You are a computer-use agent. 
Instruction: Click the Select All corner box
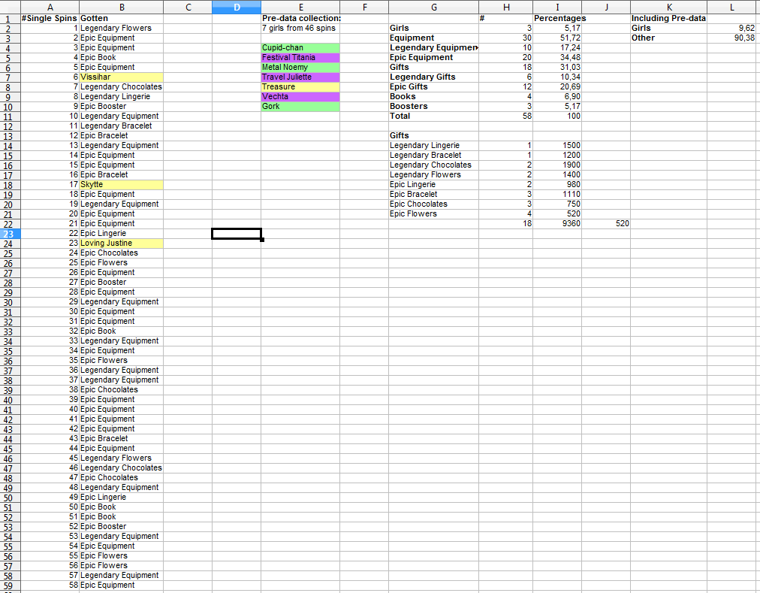[x=10, y=7]
